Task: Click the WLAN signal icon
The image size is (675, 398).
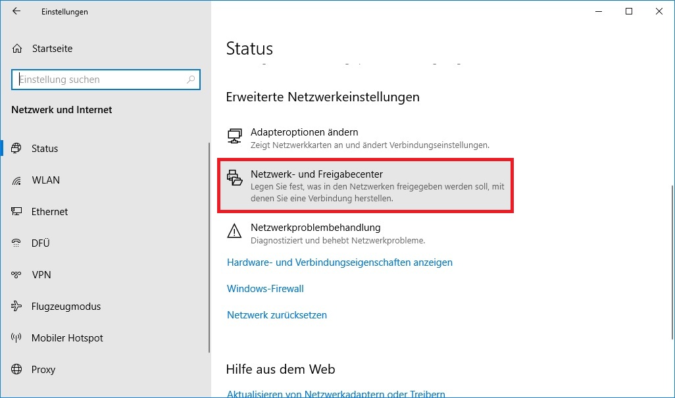Action: coord(16,180)
